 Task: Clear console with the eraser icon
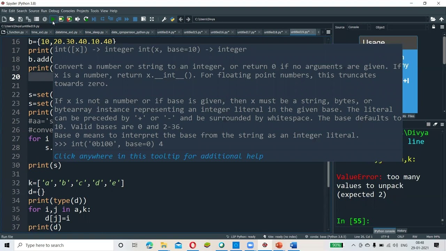[436, 124]
